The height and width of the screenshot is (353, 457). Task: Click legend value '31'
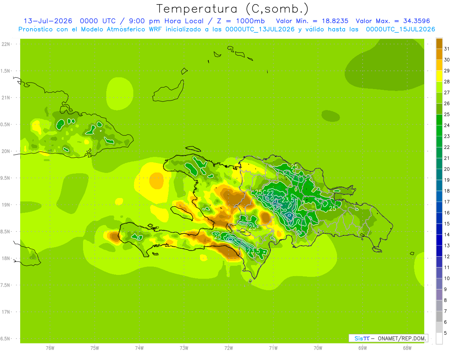tap(447, 49)
